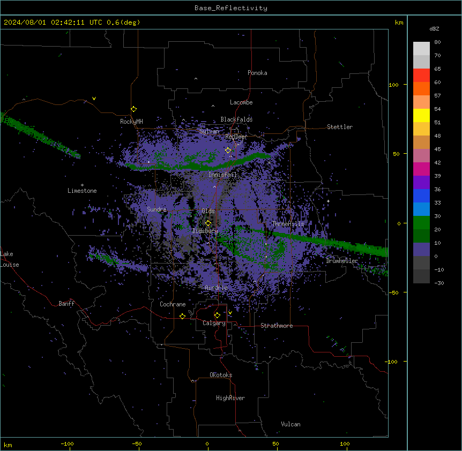Select the Lacombe label
This screenshot has width=462, height=451.
(x=241, y=102)
